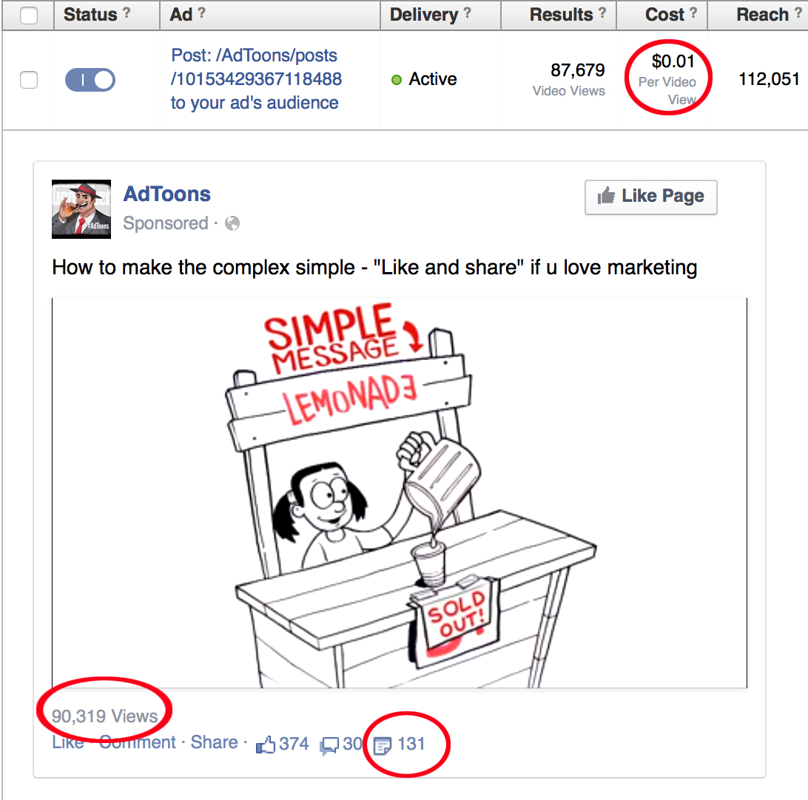The height and width of the screenshot is (800, 808).
Task: Play the lemonade stand video
Action: pyautogui.click(x=400, y=492)
